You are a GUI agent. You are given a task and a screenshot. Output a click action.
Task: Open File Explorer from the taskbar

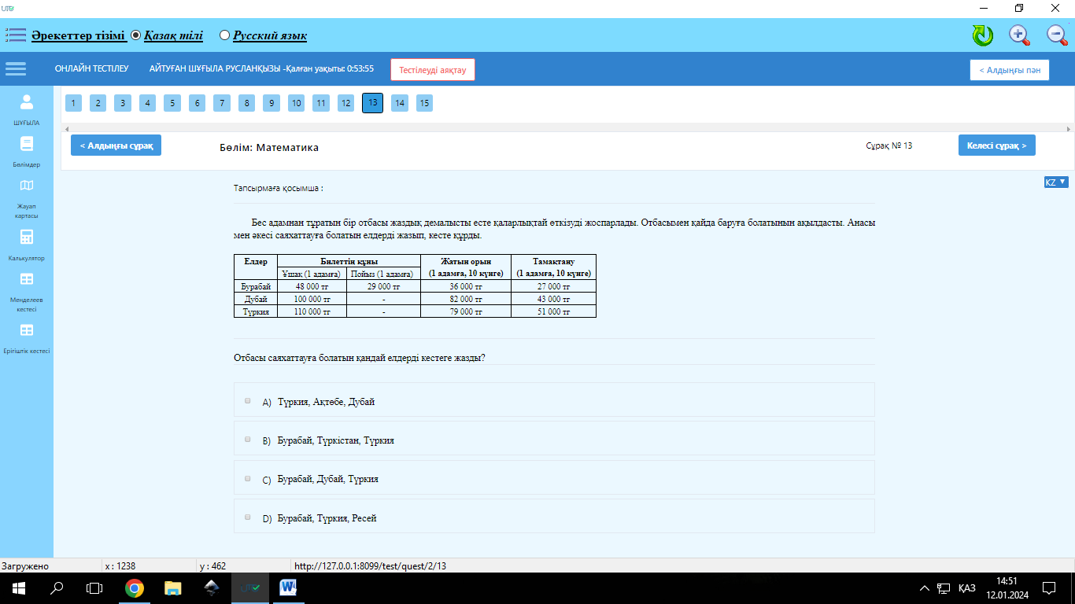pyautogui.click(x=172, y=587)
